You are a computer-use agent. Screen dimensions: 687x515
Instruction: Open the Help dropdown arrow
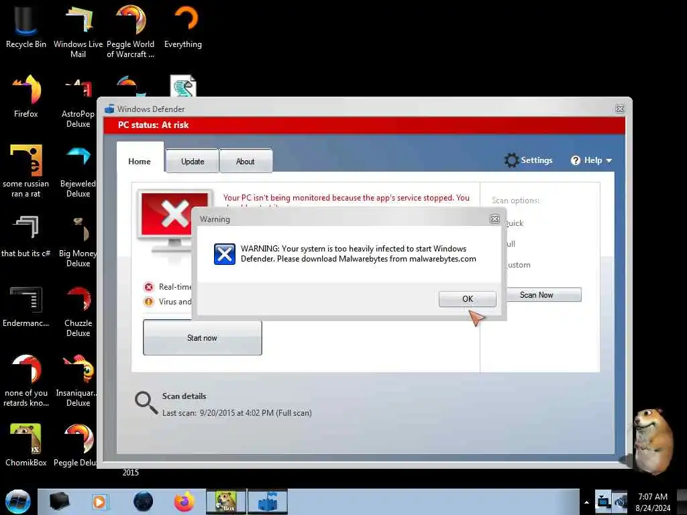[x=609, y=161]
